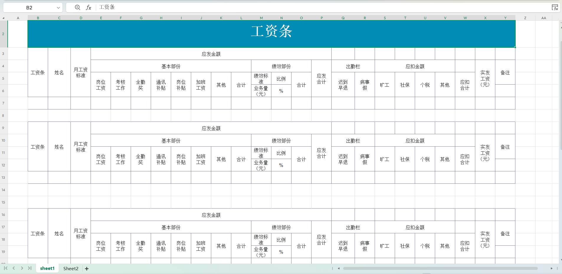Select column D header
Image resolution: width=562 pixels, height=274 pixels.
81,18
